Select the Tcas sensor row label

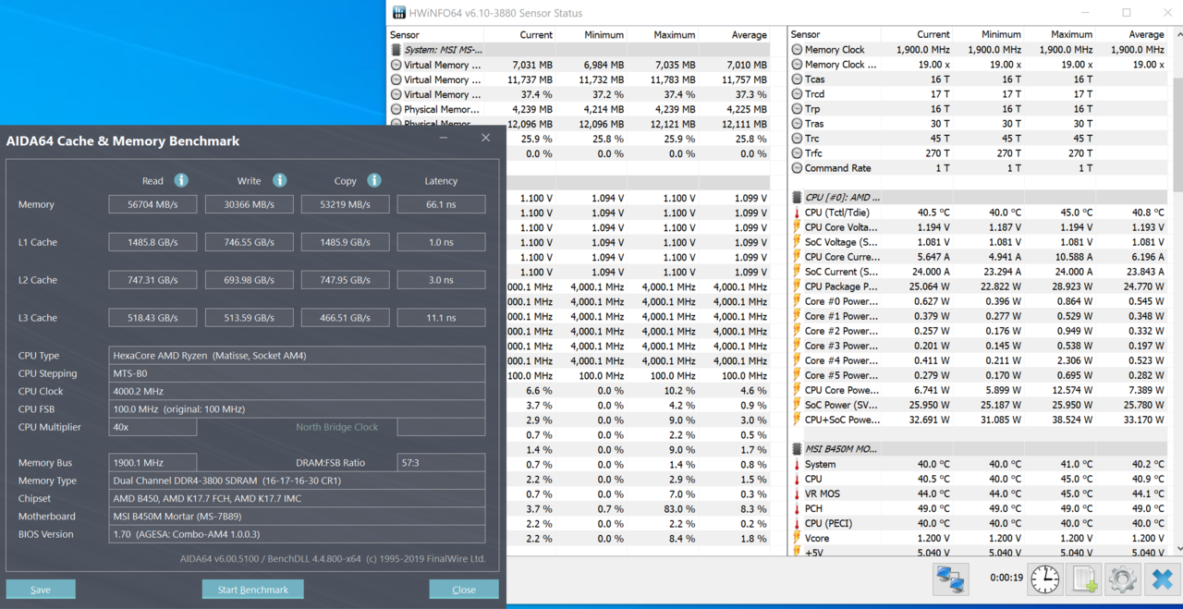(814, 79)
